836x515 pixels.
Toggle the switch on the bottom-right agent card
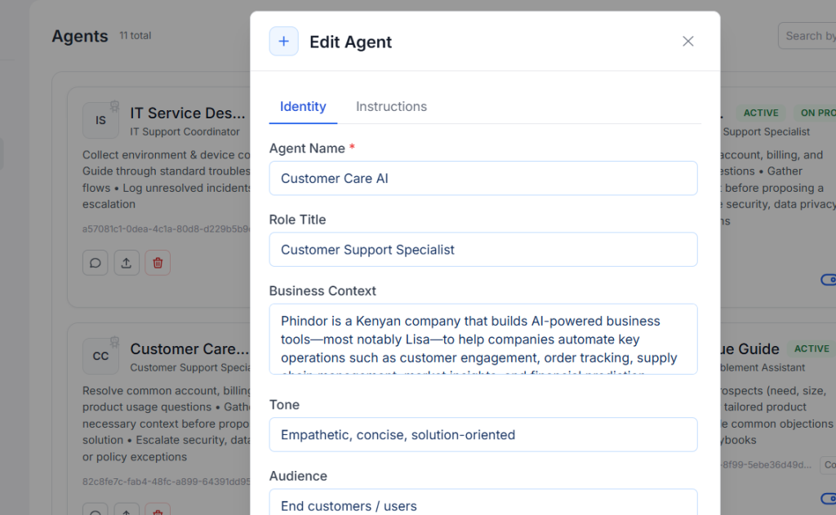coord(827,499)
